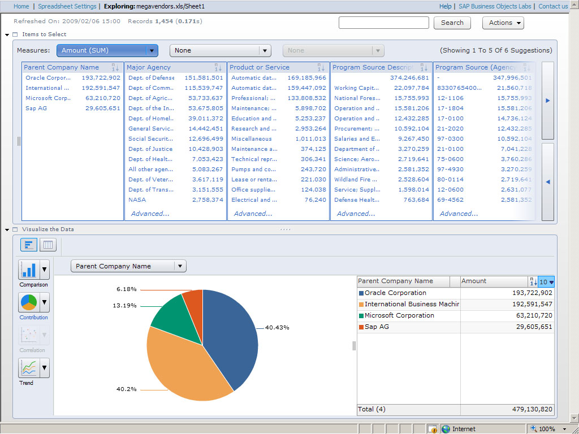This screenshot has height=434, width=579.
Task: Click the Oracle Corporation blue legend swatch
Action: click(x=361, y=293)
